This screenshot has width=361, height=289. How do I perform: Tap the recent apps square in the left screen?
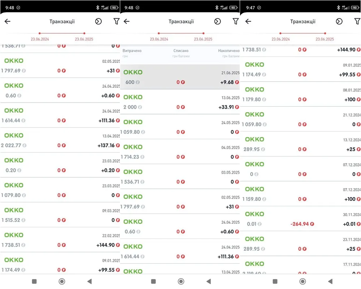click(34, 281)
